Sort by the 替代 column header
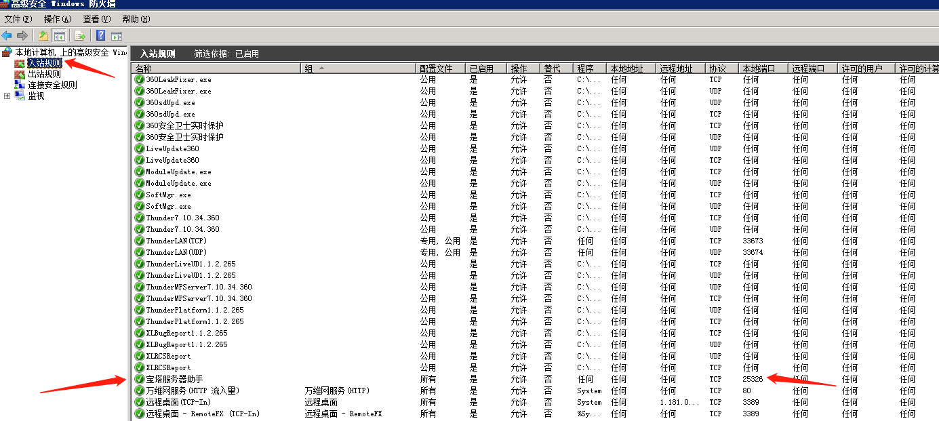Viewport: 939px width, 421px height. point(557,68)
